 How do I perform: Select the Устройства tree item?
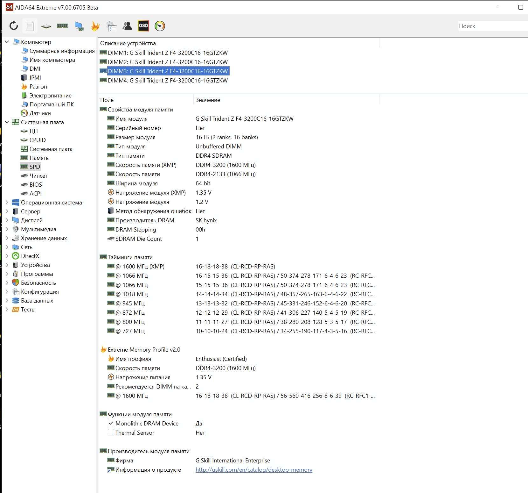coord(31,265)
